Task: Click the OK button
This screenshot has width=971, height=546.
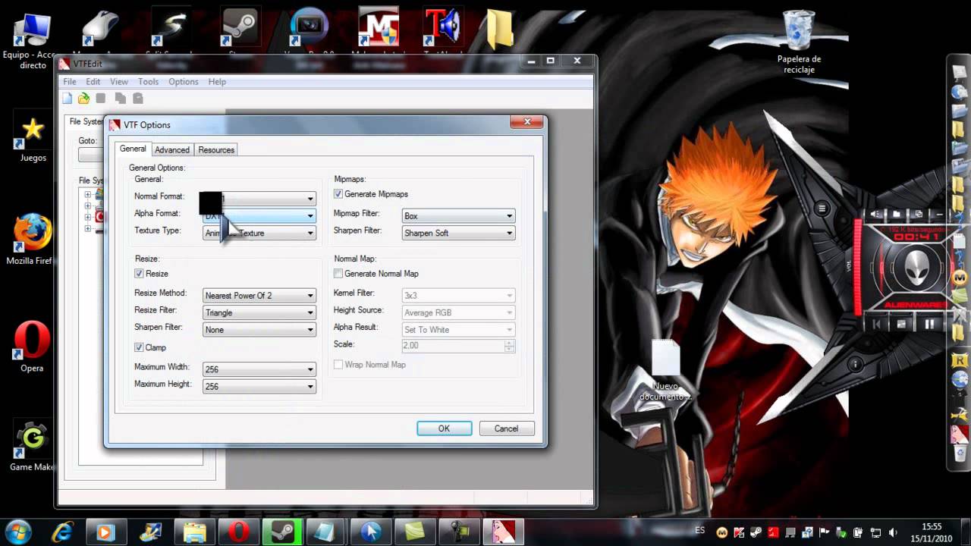Action: [x=444, y=428]
